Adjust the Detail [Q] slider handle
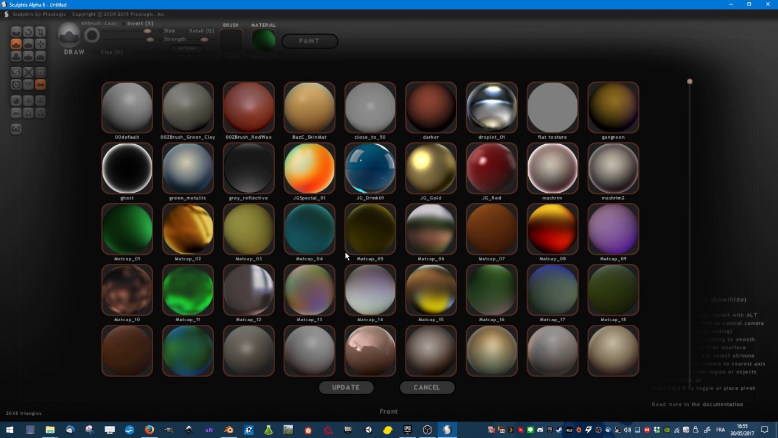The image size is (778, 438). point(204,40)
